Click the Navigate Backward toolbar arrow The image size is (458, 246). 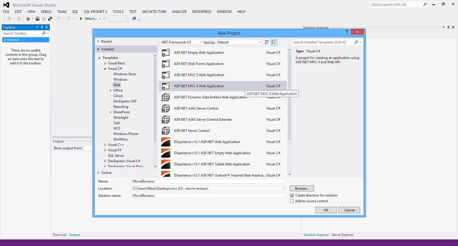(x=9, y=19)
